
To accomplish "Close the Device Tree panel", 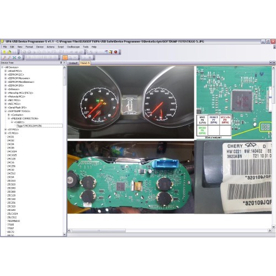I will tap(64, 63).
